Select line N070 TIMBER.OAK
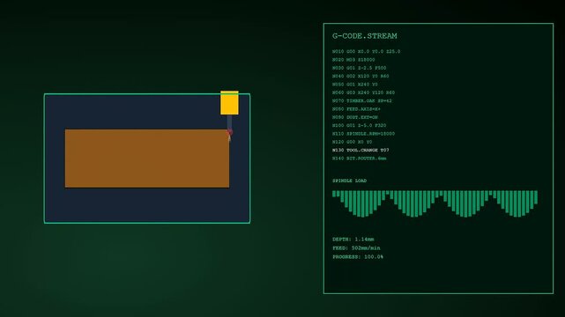Screen dimensions: 565x317 pos(361,100)
